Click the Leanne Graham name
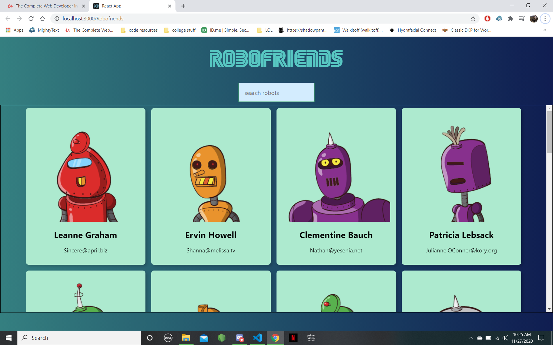Viewport: 553px width, 345px height. tap(86, 235)
